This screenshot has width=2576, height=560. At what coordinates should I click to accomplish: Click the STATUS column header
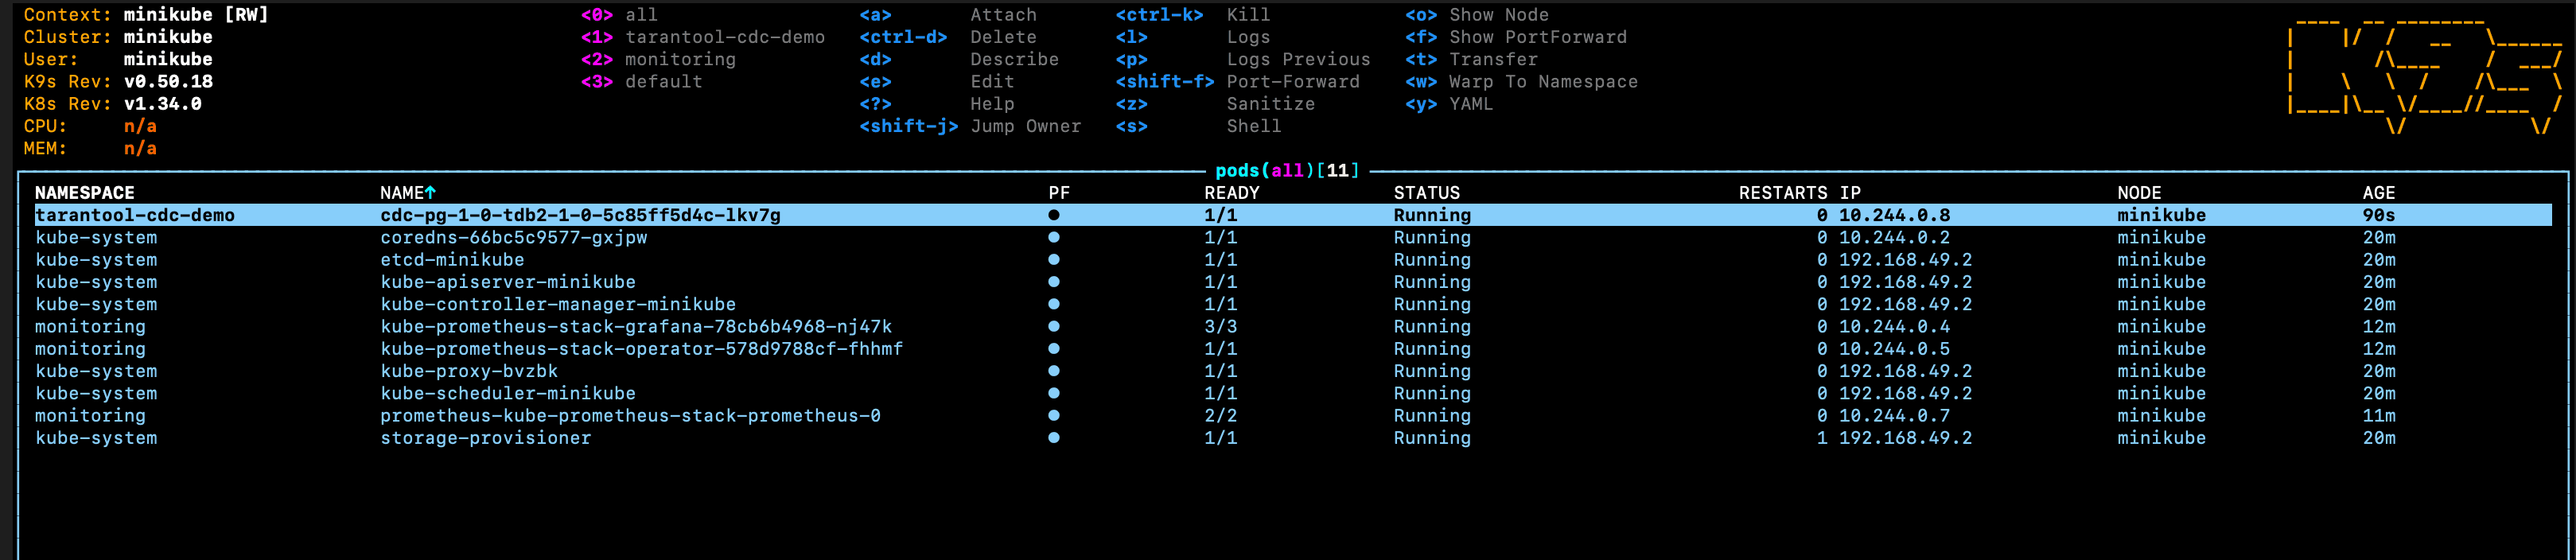click(x=1426, y=193)
